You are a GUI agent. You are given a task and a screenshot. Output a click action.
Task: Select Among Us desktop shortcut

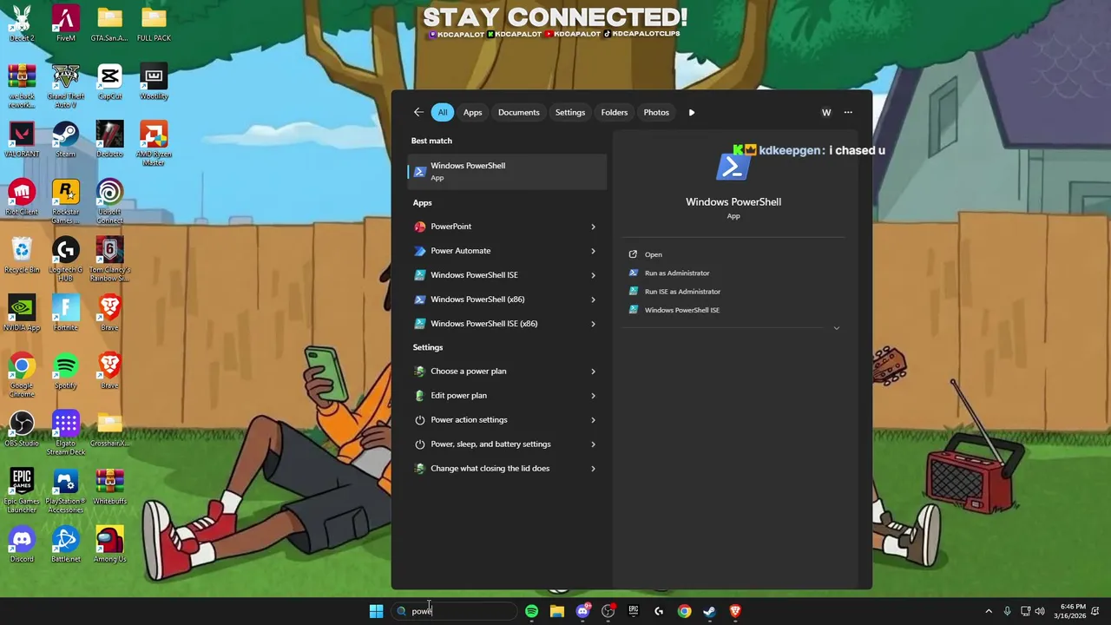[109, 544]
